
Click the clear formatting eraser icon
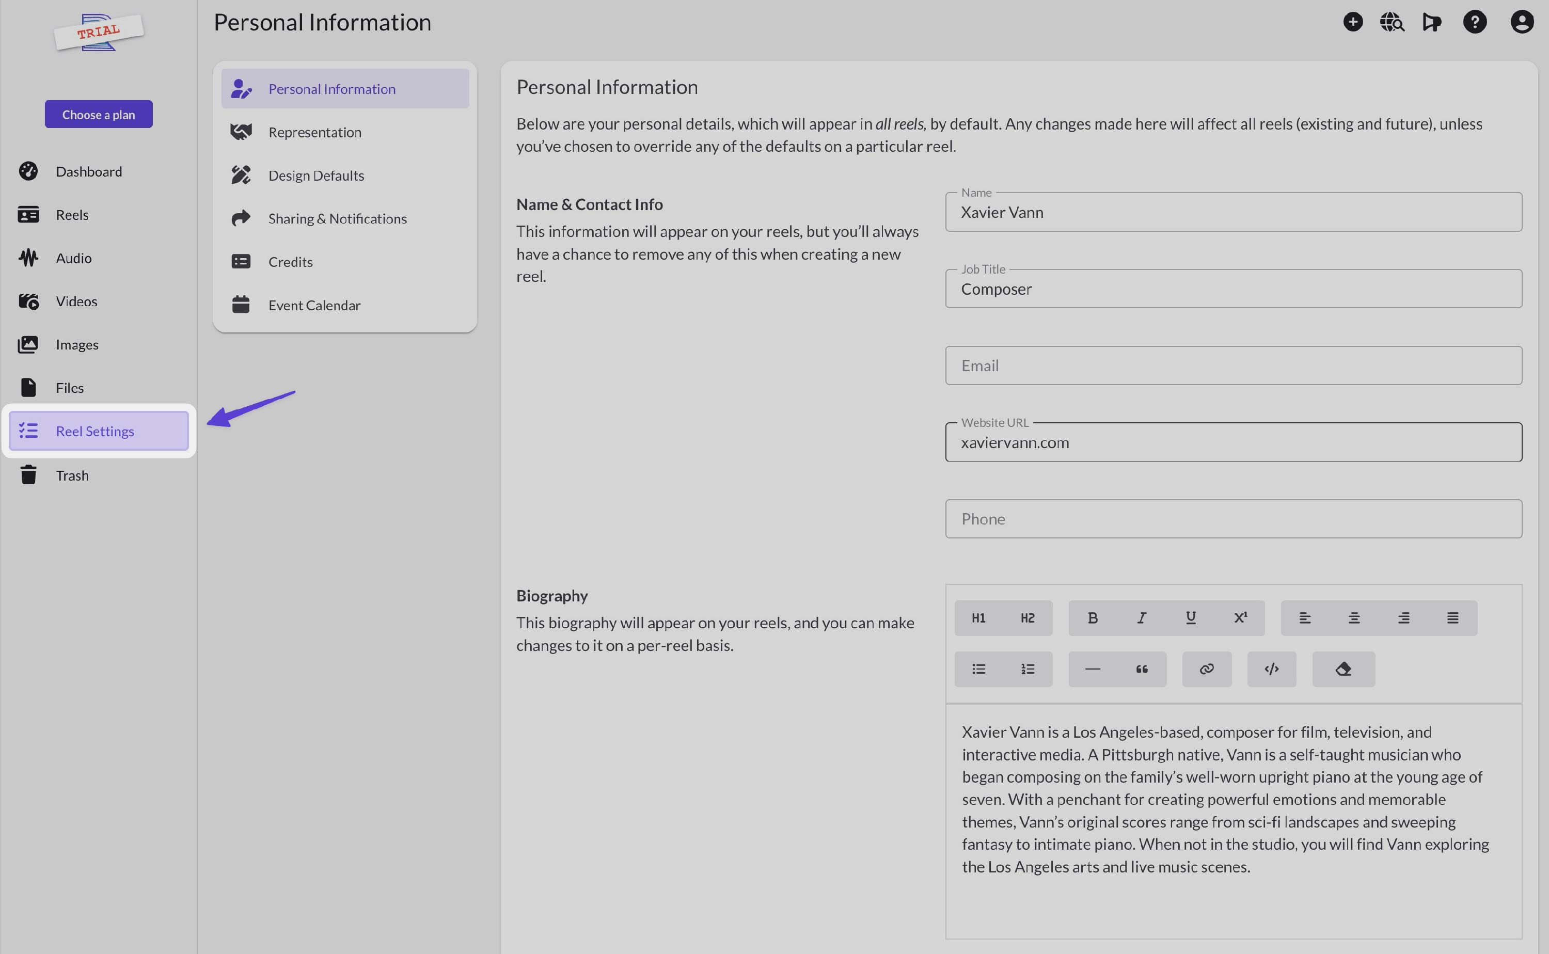[x=1342, y=669]
